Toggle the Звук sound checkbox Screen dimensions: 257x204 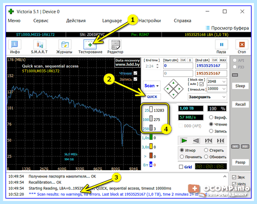tap(234, 177)
